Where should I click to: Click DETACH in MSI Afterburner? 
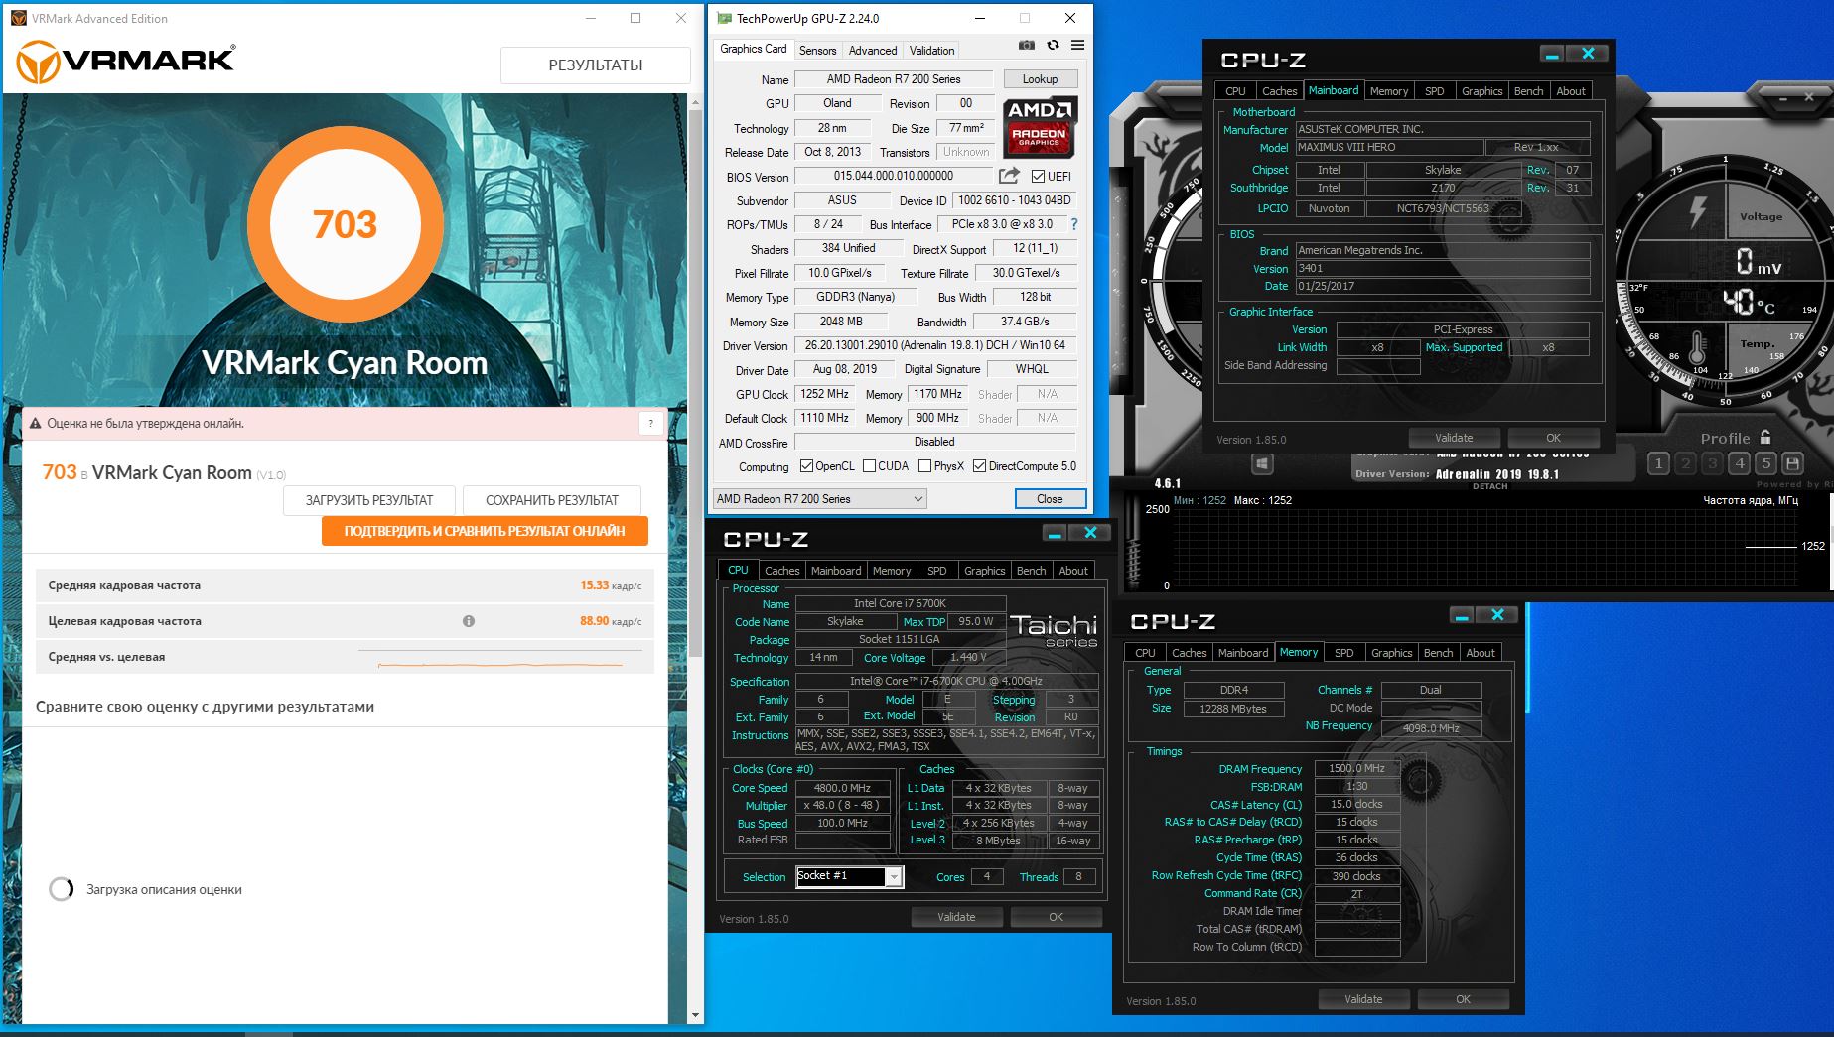(1489, 486)
